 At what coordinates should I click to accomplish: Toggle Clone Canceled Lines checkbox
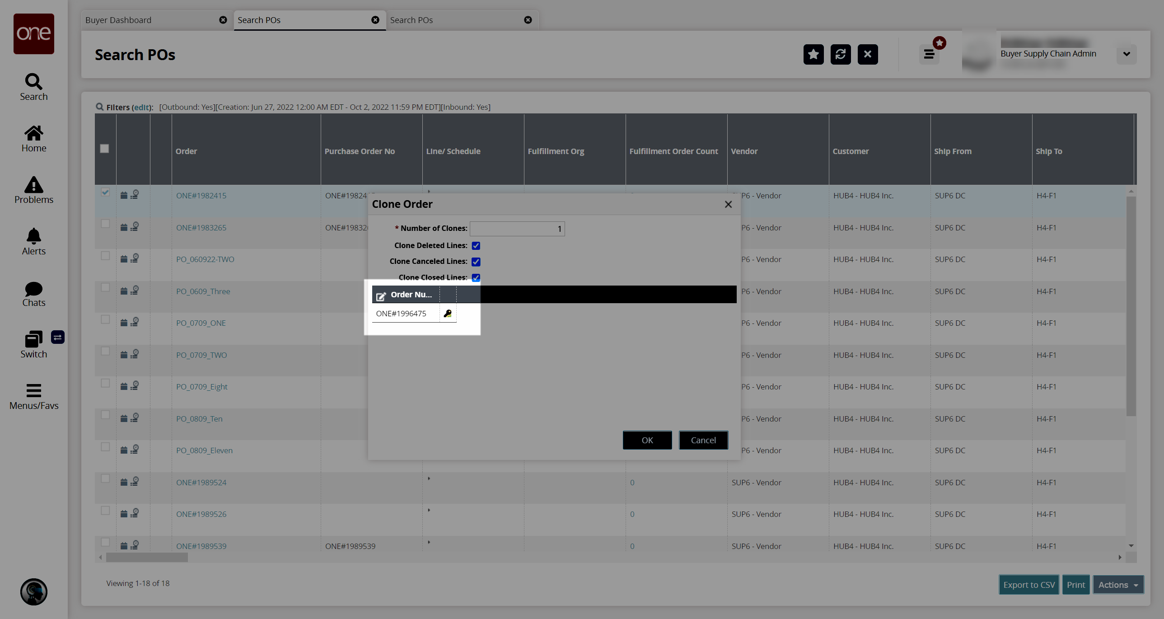476,262
